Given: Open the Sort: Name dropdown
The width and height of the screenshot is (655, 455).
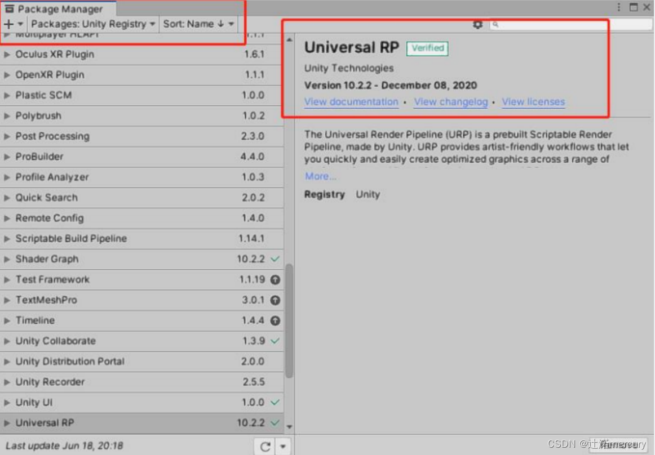Looking at the screenshot, I should click(198, 24).
